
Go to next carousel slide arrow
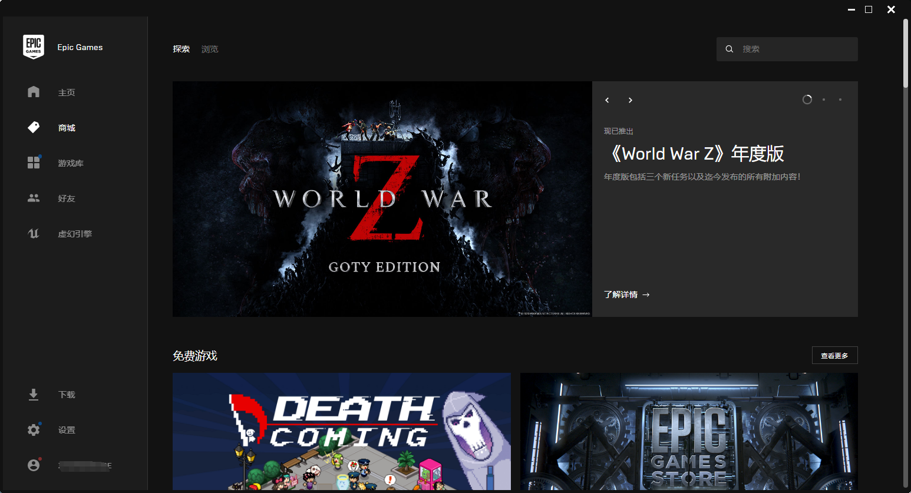pyautogui.click(x=630, y=100)
